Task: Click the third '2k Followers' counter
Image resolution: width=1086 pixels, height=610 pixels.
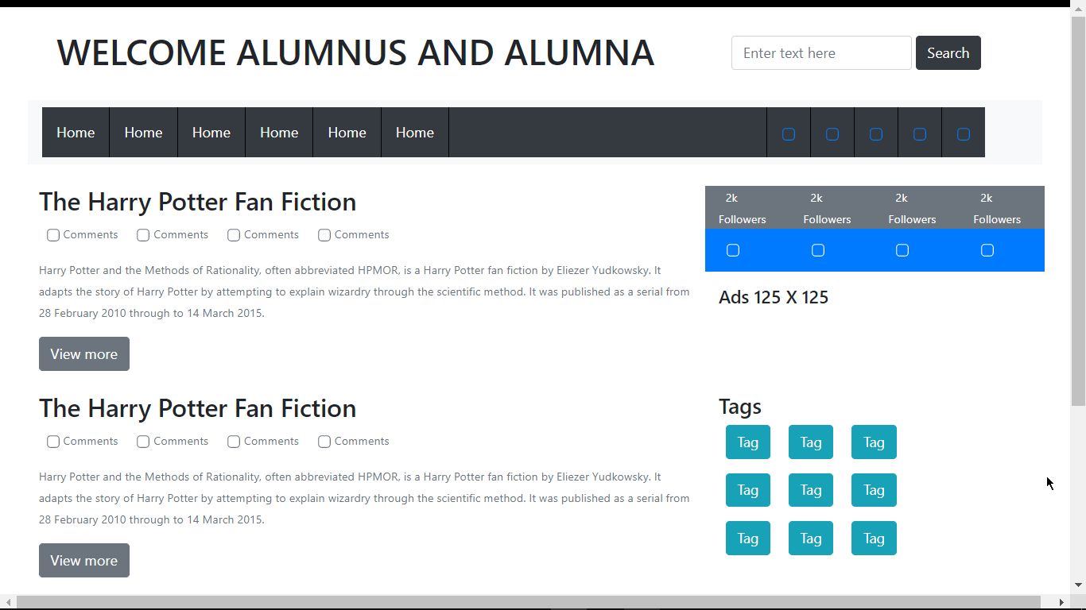Action: coord(912,208)
